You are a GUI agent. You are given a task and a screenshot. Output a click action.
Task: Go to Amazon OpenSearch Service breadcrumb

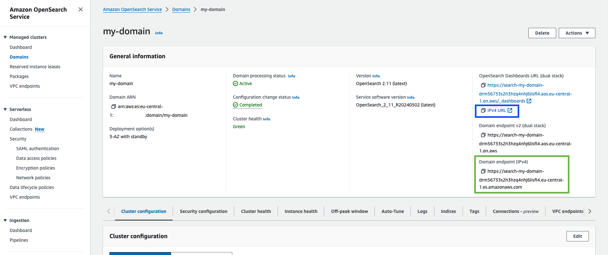pos(132,9)
